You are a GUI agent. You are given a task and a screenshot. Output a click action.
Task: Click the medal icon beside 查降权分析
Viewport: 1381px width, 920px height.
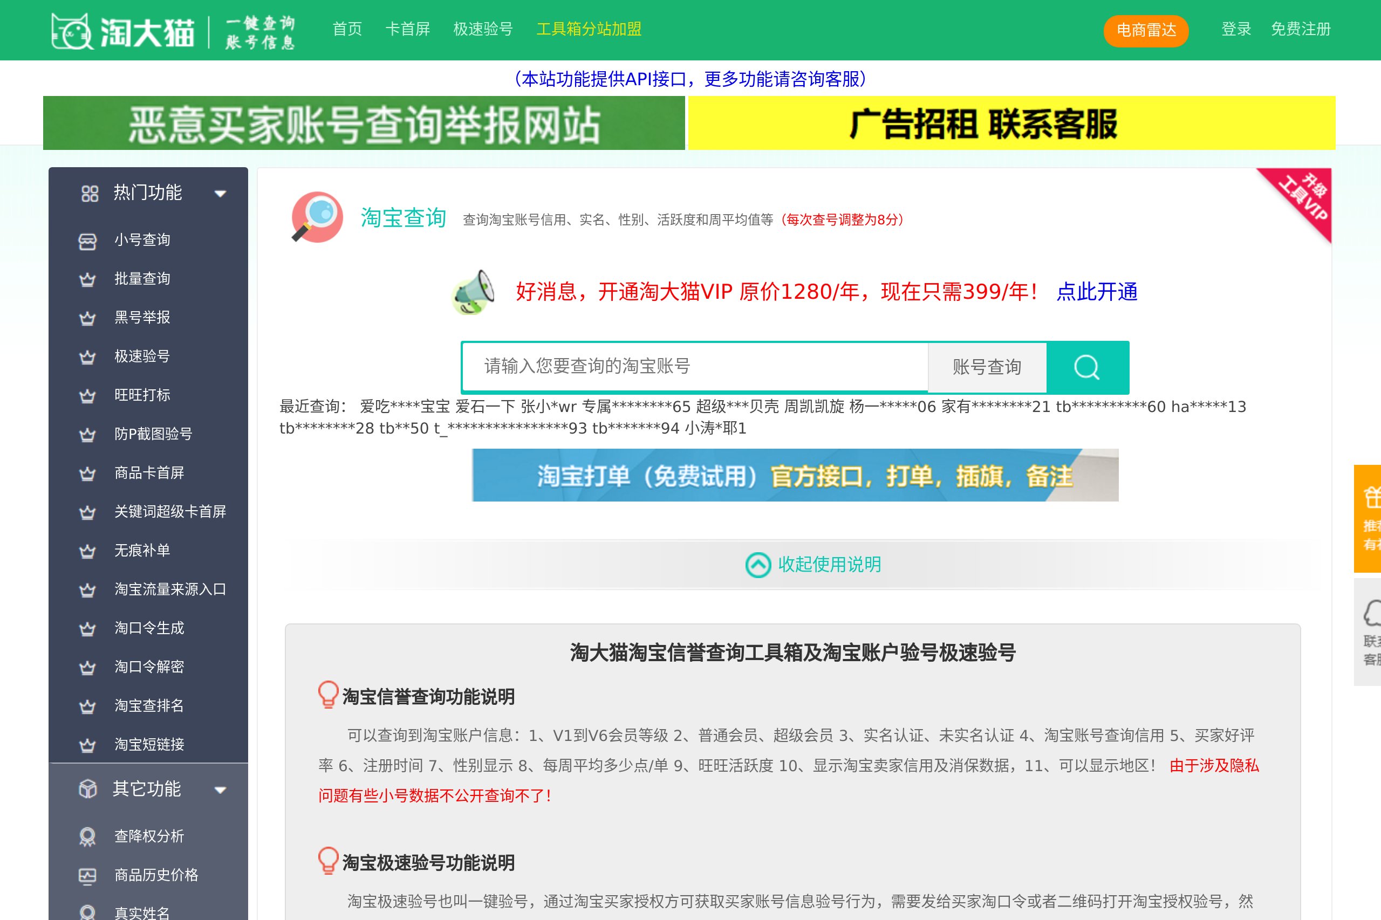(x=87, y=837)
